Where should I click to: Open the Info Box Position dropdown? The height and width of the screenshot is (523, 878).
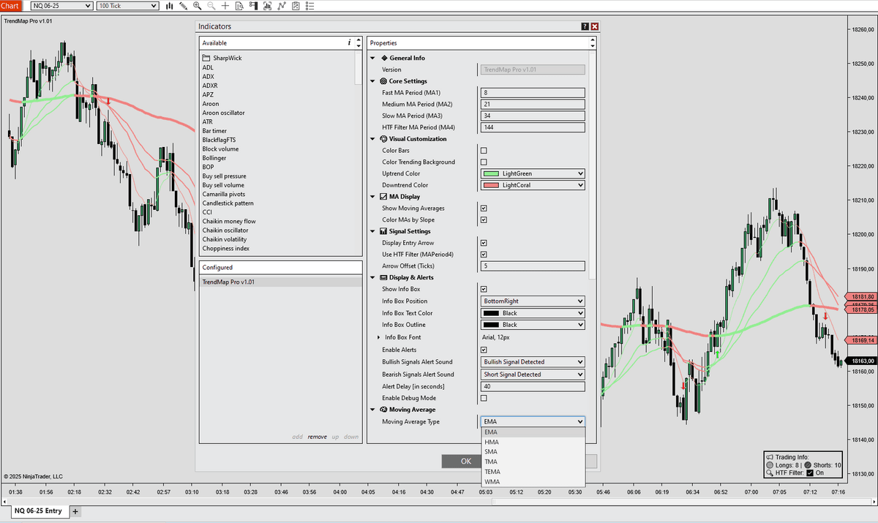[533, 301]
